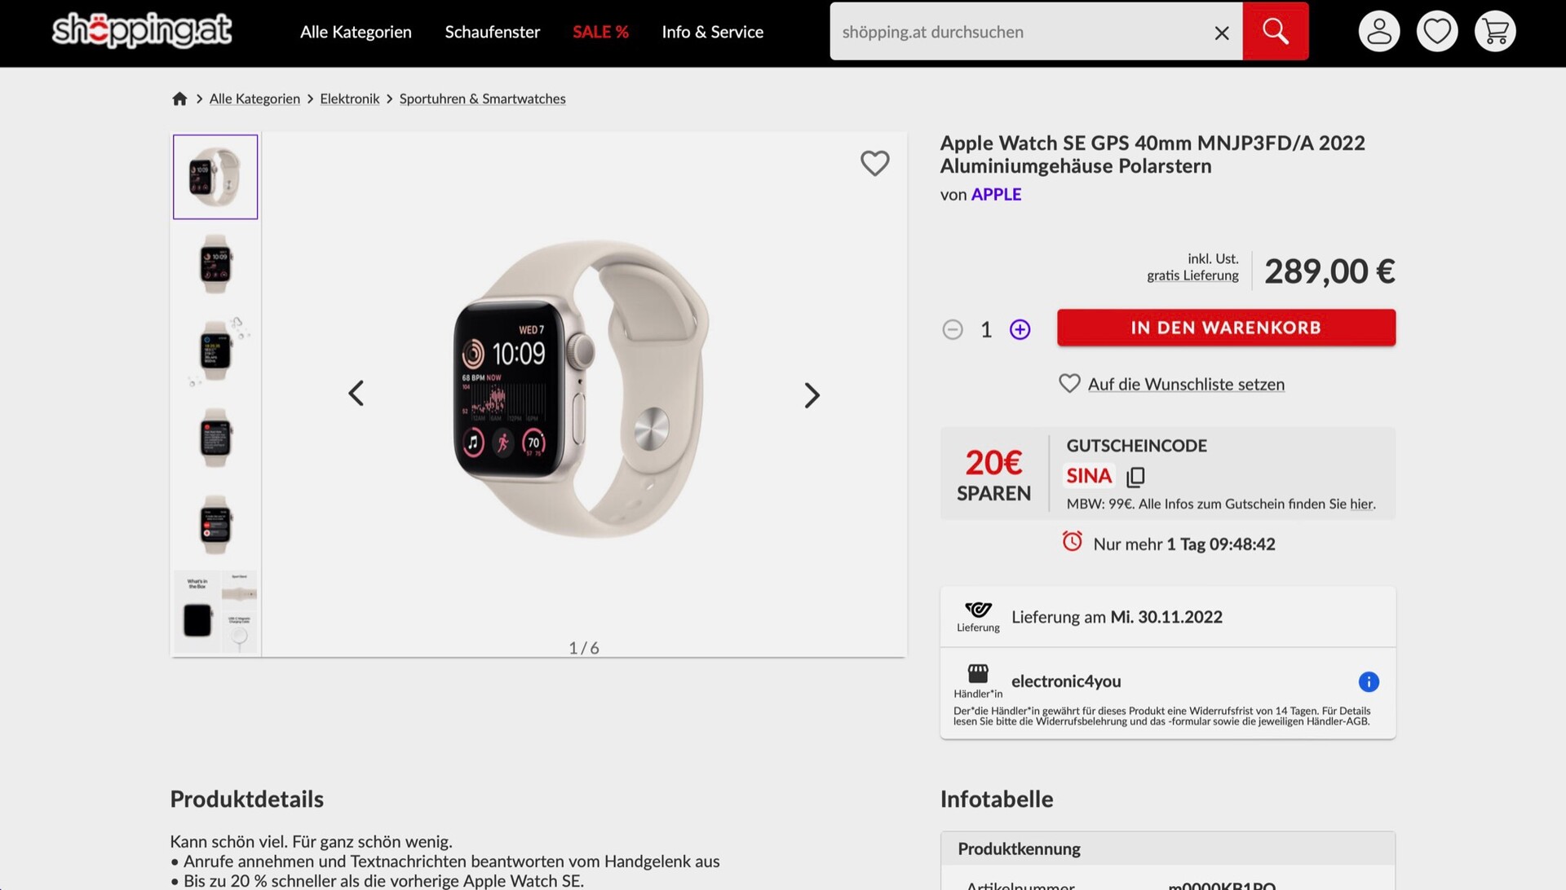The image size is (1566, 890).
Task: Click Auf die Wunschliste setzen link
Action: coord(1186,384)
